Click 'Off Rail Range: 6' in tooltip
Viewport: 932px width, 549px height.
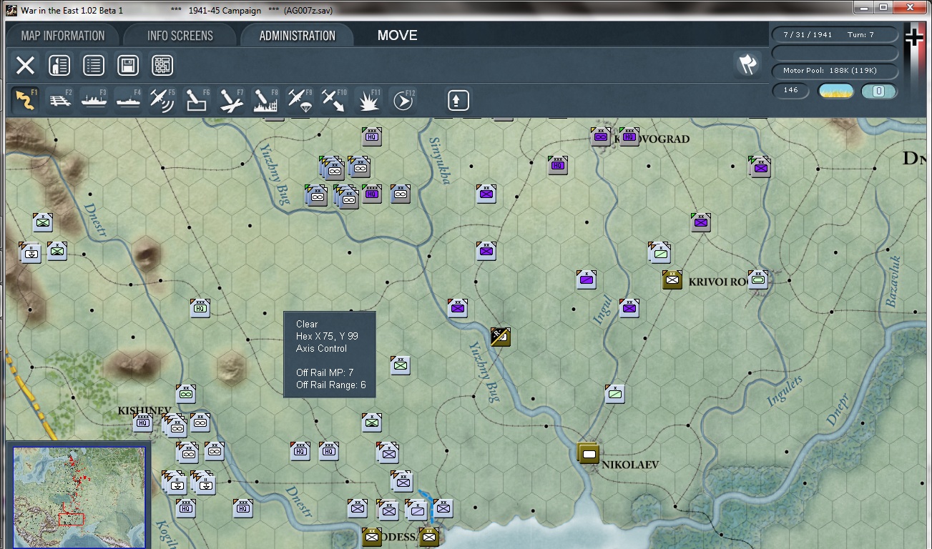click(x=331, y=385)
